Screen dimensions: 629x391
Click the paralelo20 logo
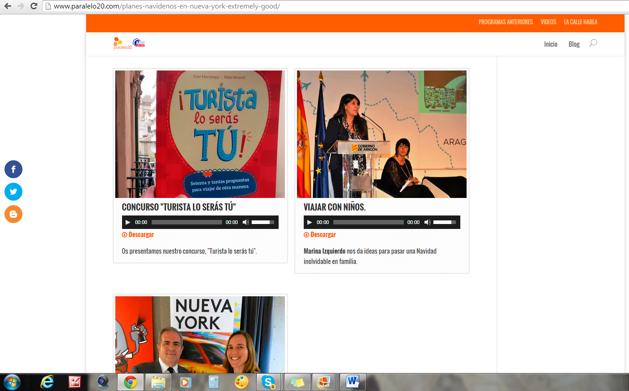[x=123, y=44]
